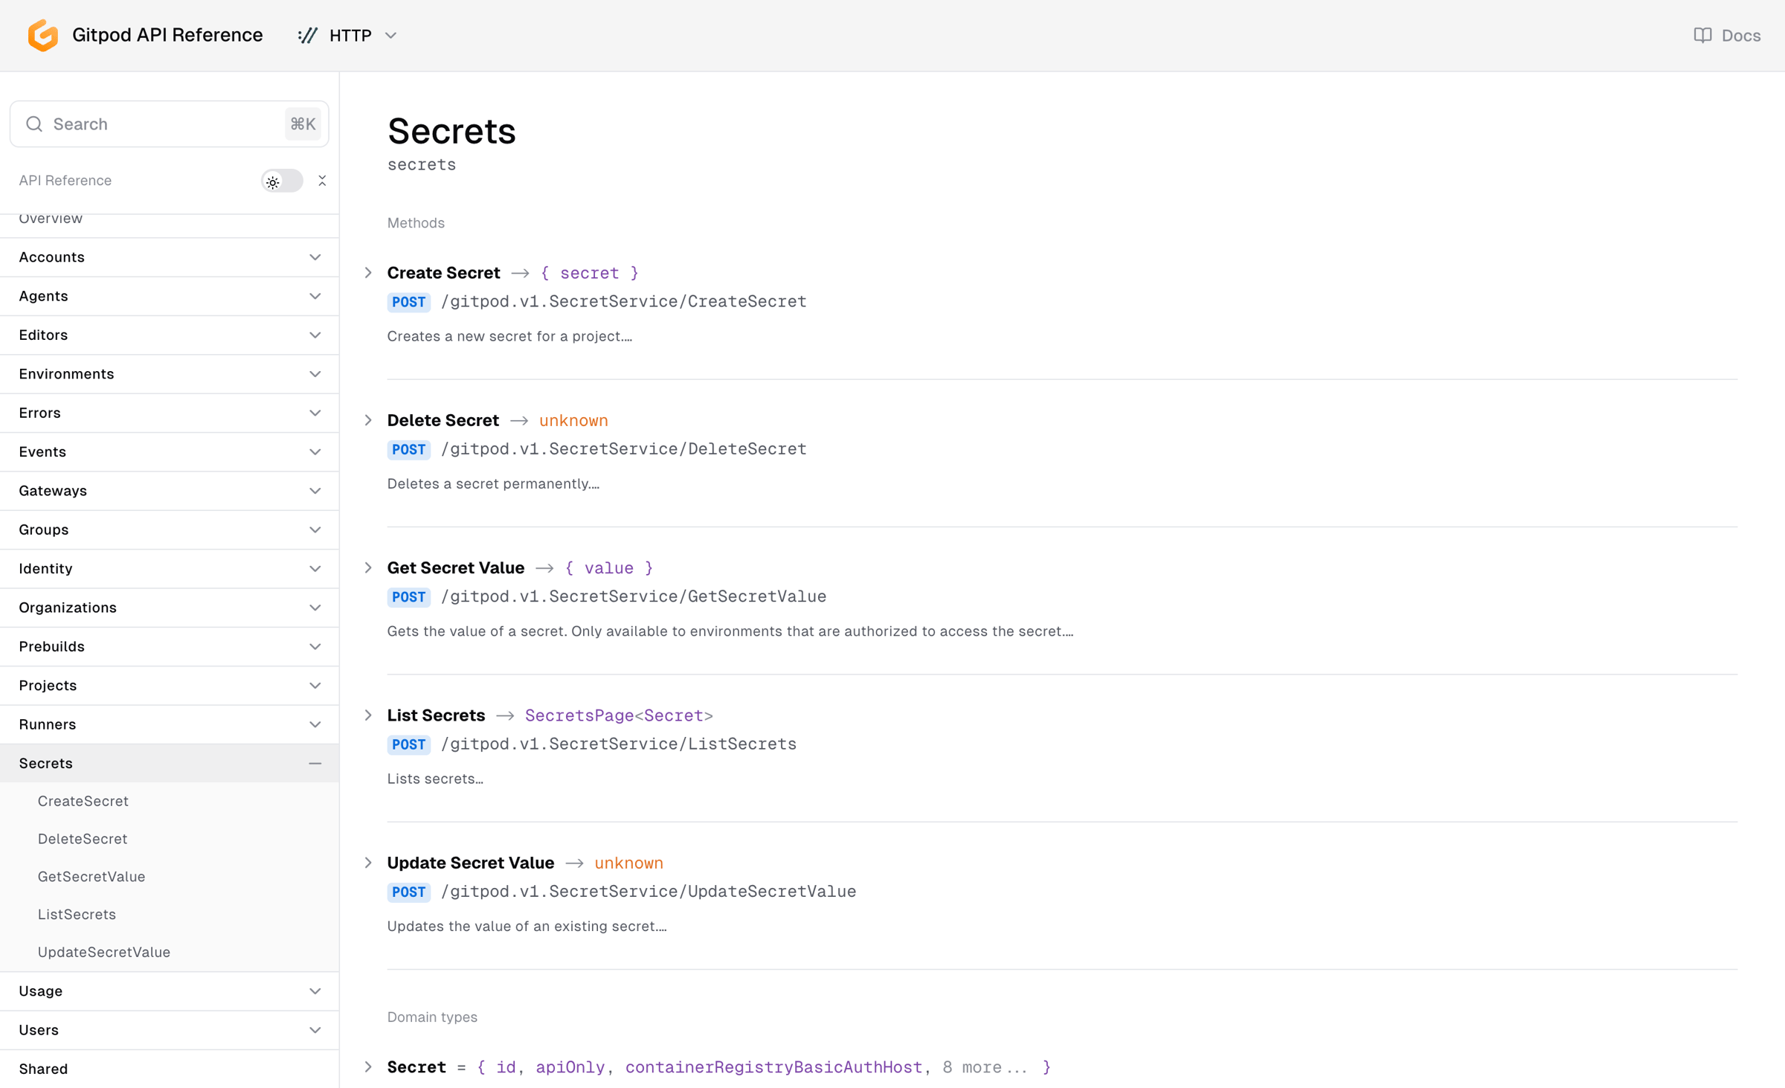This screenshot has height=1088, width=1785.
Task: Open the HTTP language dropdown chevron
Action: (390, 36)
